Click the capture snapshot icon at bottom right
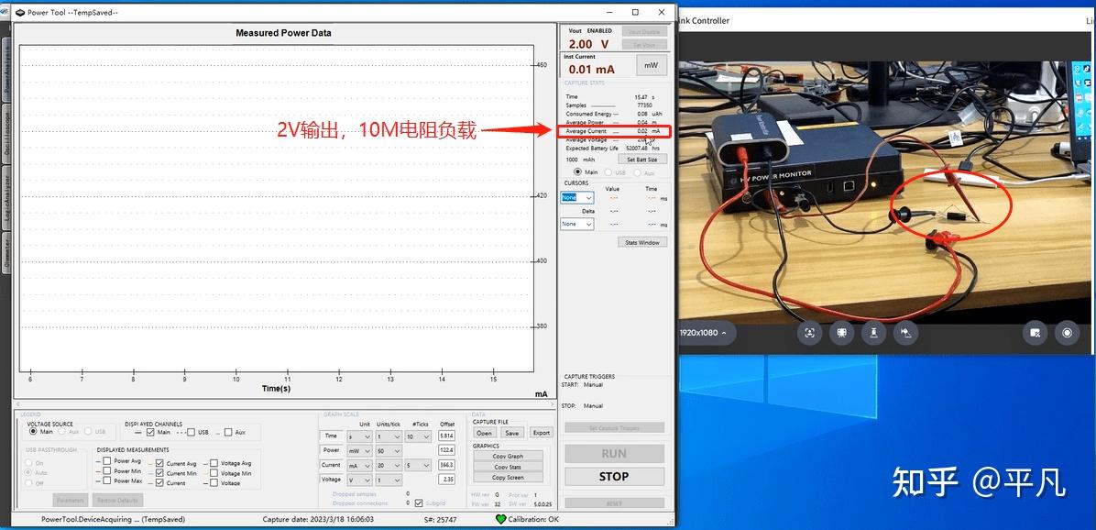The height and width of the screenshot is (530, 1096). click(x=1067, y=333)
